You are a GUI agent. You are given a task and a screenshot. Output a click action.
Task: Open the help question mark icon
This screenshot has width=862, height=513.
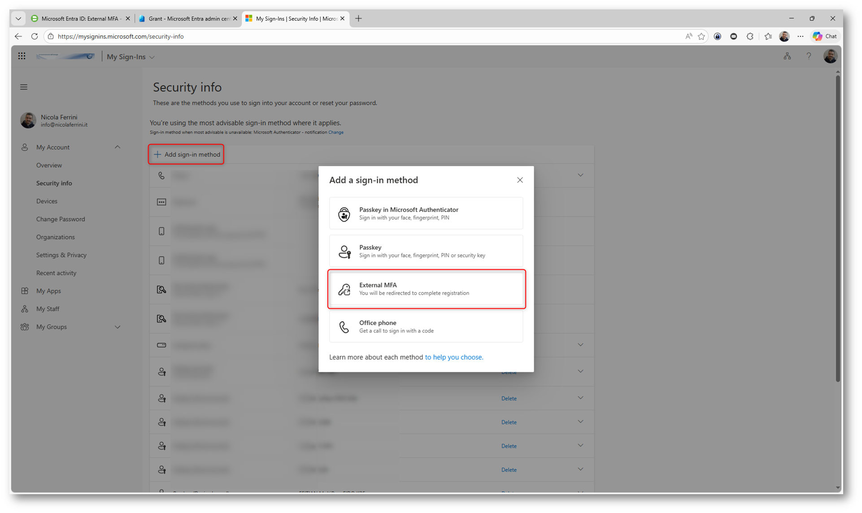[x=809, y=56]
